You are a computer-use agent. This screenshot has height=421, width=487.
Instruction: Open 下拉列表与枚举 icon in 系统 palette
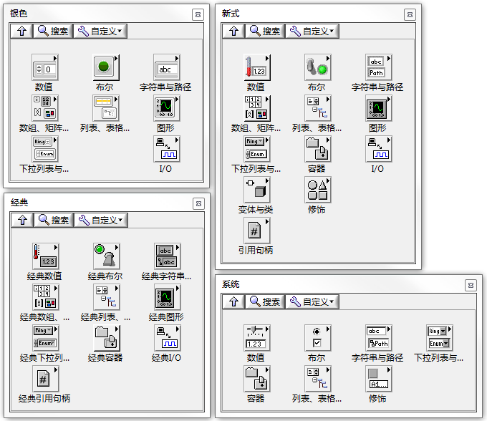(x=438, y=338)
